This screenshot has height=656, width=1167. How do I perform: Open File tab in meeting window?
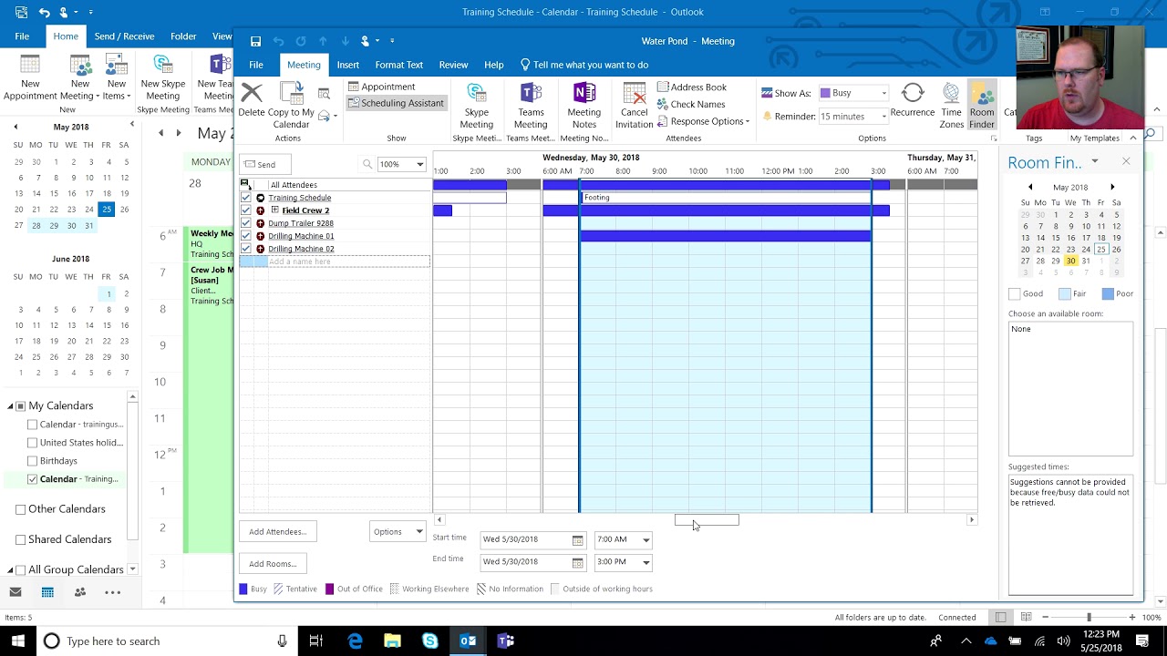(256, 65)
